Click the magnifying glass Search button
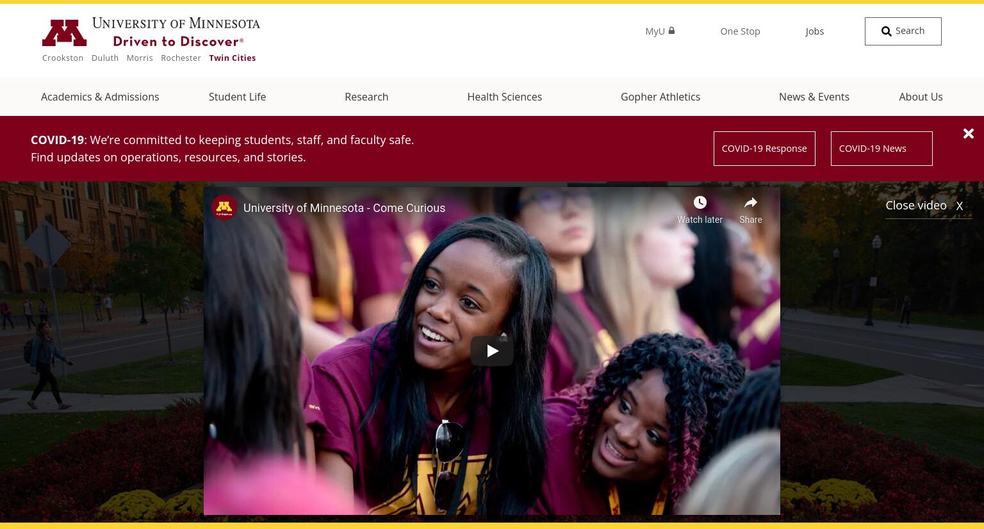The width and height of the screenshot is (984, 529). (x=903, y=31)
